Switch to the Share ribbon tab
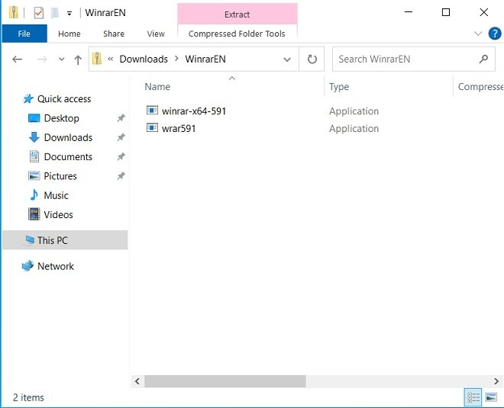 point(114,34)
